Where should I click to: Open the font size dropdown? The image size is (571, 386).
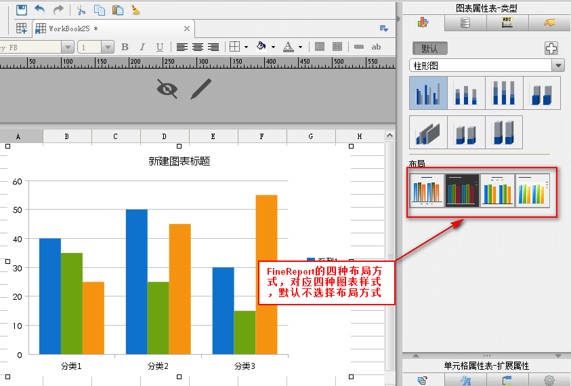tap(108, 47)
